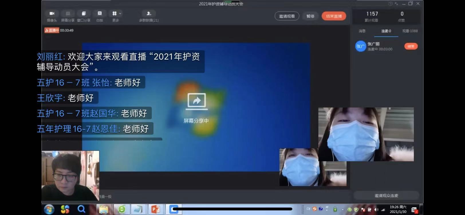Click the large masked guest video thumbnail

point(366,134)
